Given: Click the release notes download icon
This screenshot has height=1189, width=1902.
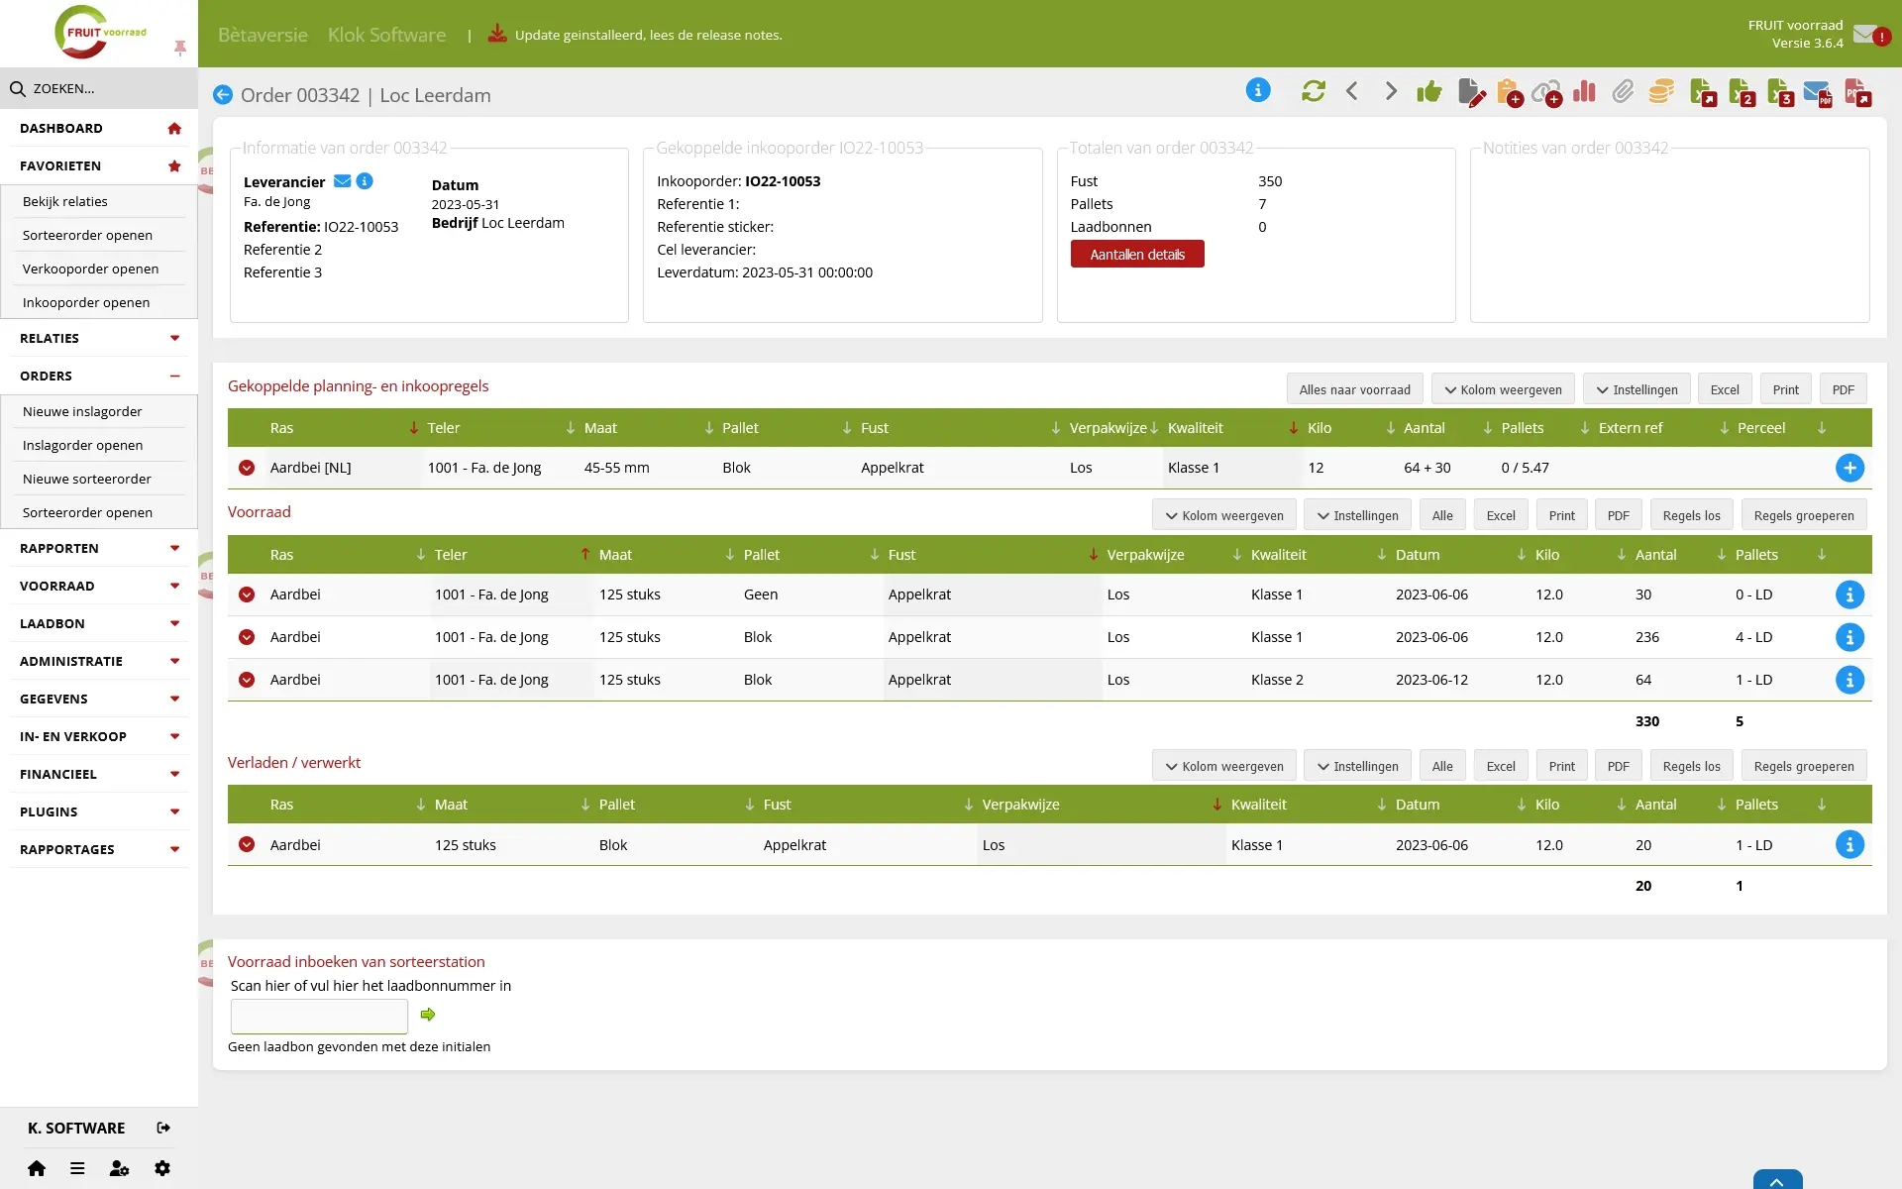Looking at the screenshot, I should [x=497, y=33].
